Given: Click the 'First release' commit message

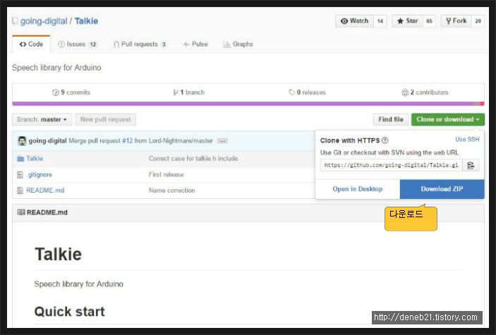Looking at the screenshot, I should (x=166, y=175).
